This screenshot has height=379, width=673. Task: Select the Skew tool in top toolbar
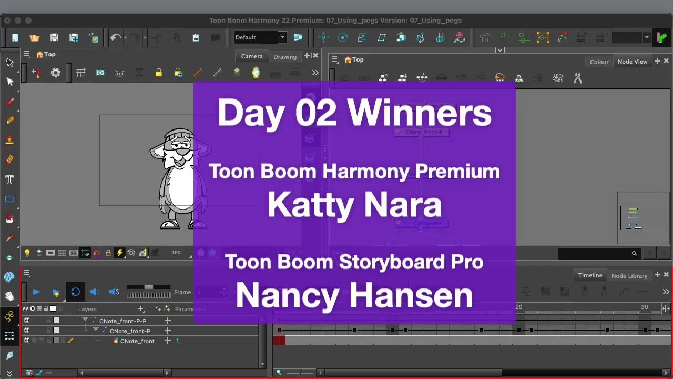[x=382, y=37]
